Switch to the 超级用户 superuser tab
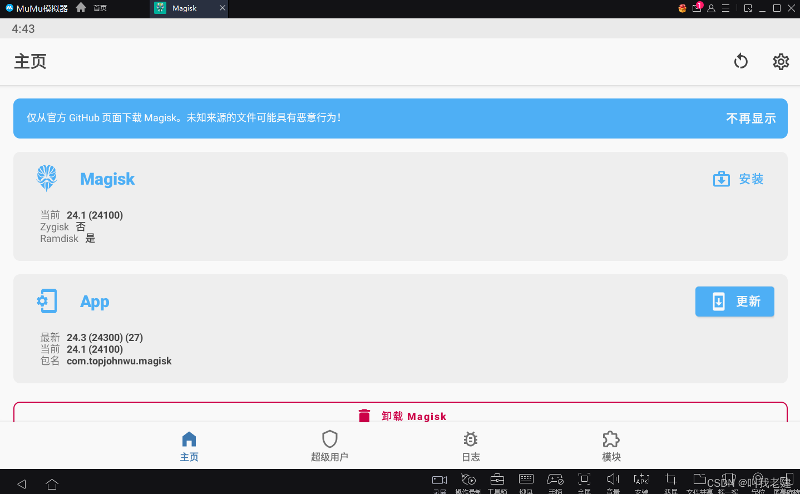The height and width of the screenshot is (494, 800). coord(330,447)
